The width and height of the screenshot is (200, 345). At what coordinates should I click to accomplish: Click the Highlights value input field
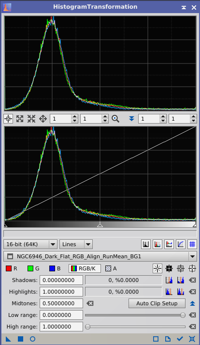point(61,292)
